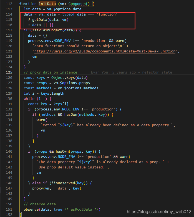This screenshot has height=217, width=194.
Task: Click the closing brace on line 152
Action: coord(21,215)
